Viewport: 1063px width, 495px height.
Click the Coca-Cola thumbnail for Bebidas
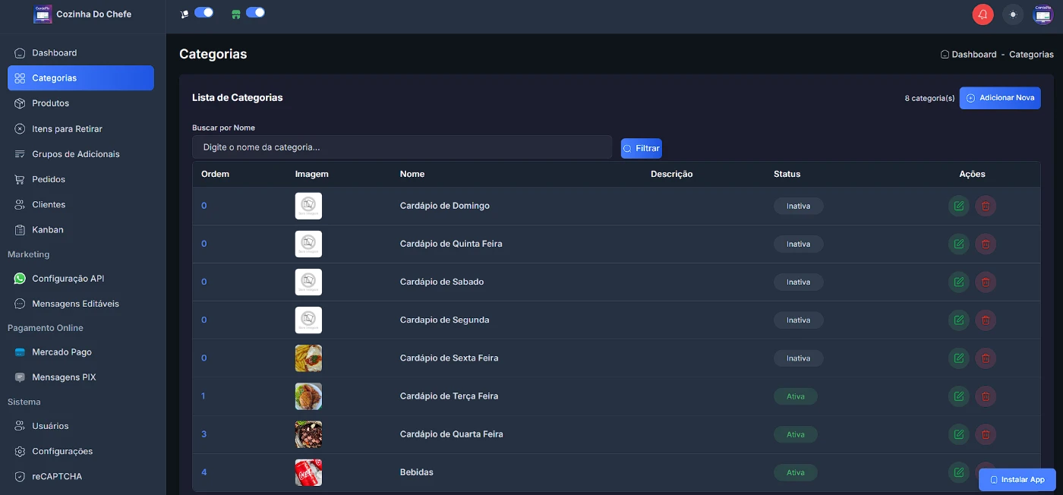(308, 472)
